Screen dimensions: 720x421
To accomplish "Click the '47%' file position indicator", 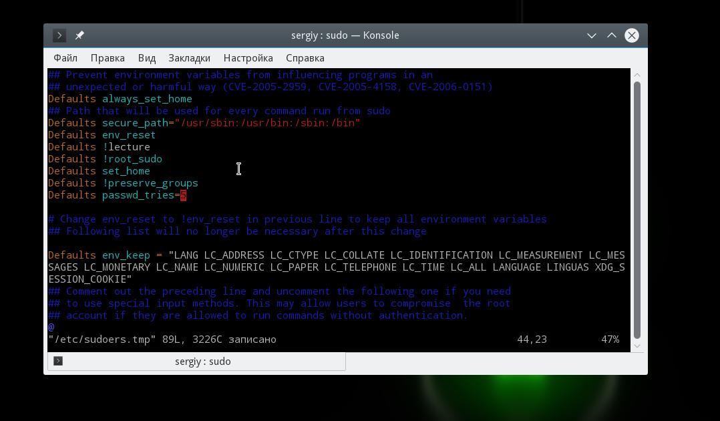I will [x=610, y=339].
